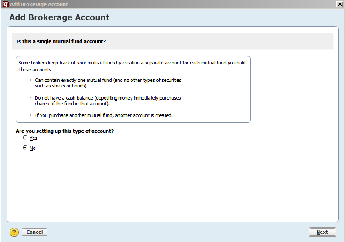Image resolution: width=345 pixels, height=242 pixels.
Task: Click the large 'Add Brokerage Account' page heading
Action: point(59,17)
